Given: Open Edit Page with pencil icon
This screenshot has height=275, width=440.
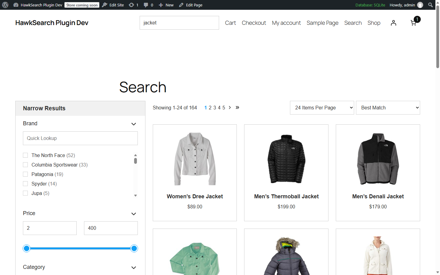Looking at the screenshot, I should tap(191, 5).
